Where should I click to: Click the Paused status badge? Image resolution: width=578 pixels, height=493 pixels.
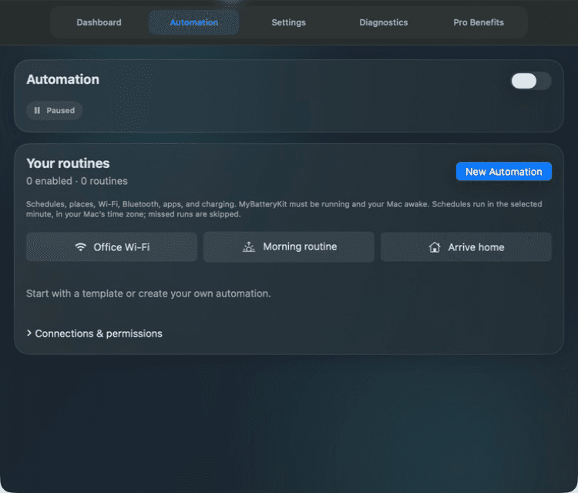coord(54,110)
